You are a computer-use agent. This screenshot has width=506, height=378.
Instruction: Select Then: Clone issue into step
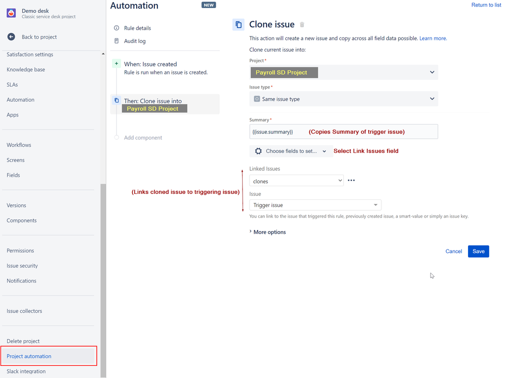tap(165, 104)
